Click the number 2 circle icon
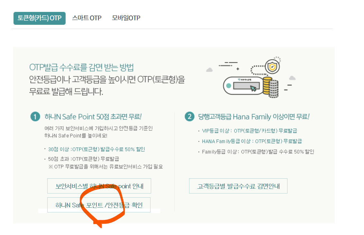Screen dimensions: 364x235 189,117
